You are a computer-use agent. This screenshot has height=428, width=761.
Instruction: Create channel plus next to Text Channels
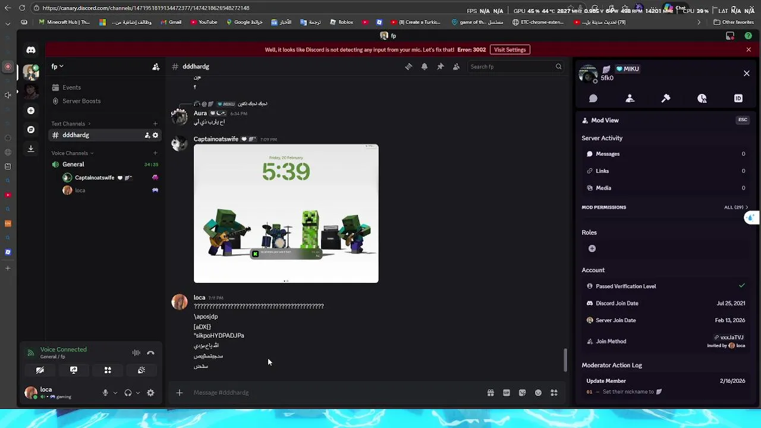tap(155, 124)
